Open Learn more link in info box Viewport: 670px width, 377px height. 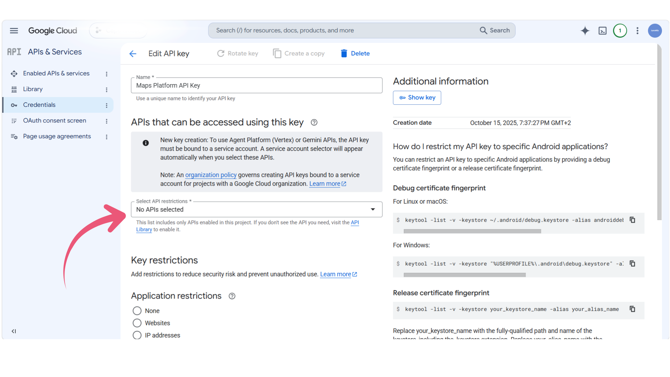pos(328,184)
